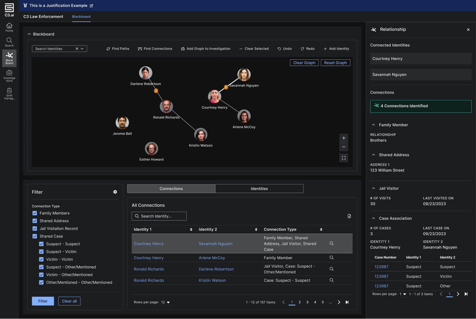The width and height of the screenshot is (476, 319).
Task: Collapse the Jail Visitor section
Action: pos(374,188)
